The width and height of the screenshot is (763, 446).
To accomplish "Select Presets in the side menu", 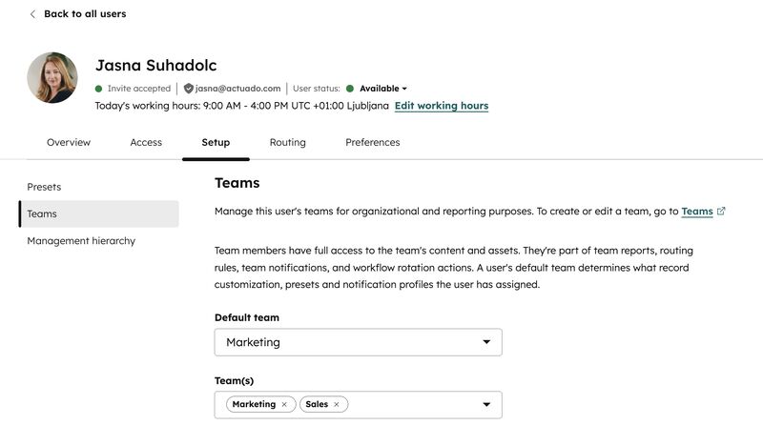I will (44, 187).
